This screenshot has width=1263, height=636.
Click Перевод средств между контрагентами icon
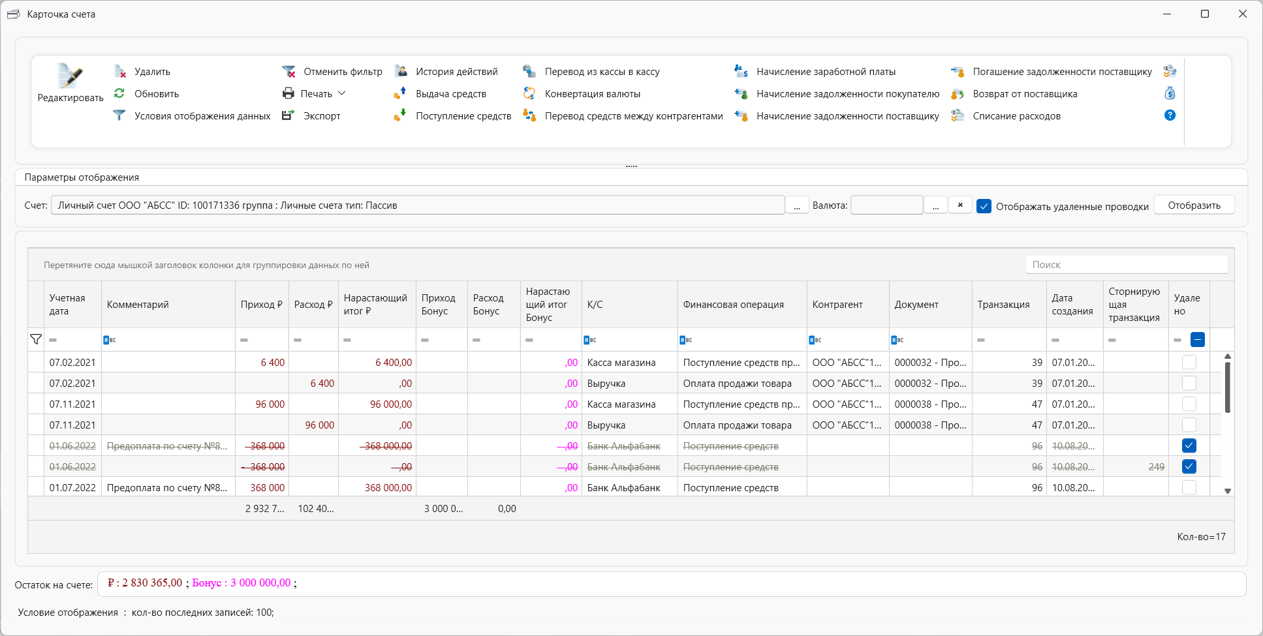529,115
